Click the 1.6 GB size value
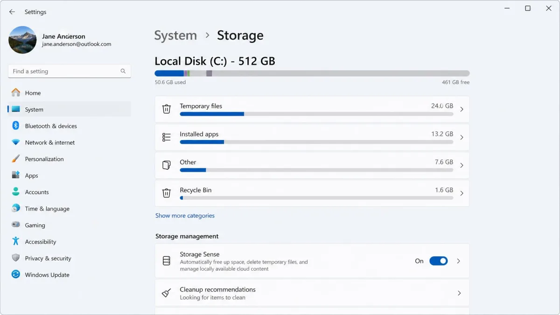Screen dimensions: 560x315 tap(444, 190)
